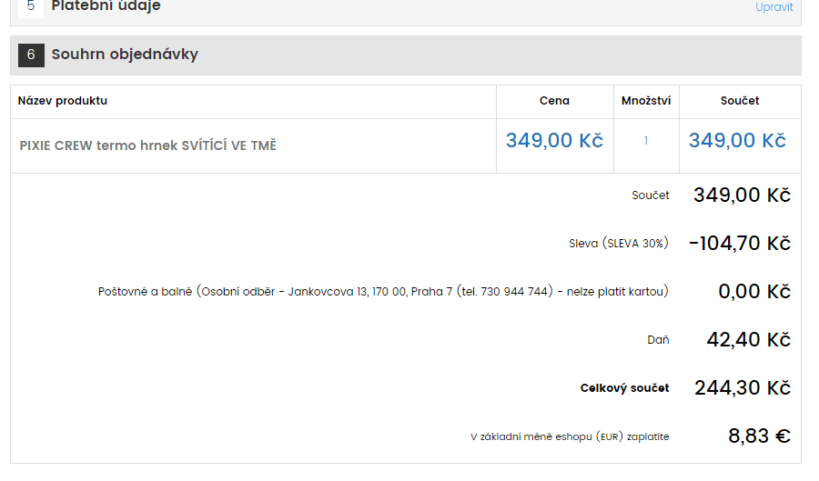This screenshot has width=819, height=481.
Task: Click the EUR amount 8,83 €
Action: point(760,436)
